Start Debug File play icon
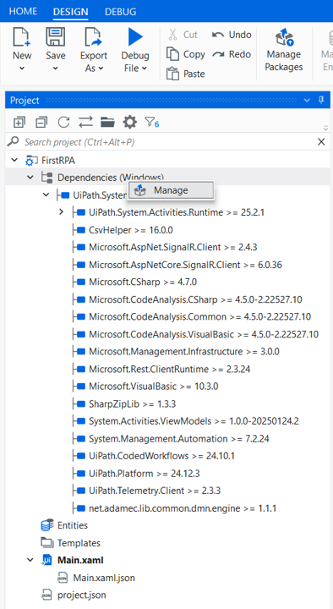The width and height of the screenshot is (333, 609). [x=135, y=37]
